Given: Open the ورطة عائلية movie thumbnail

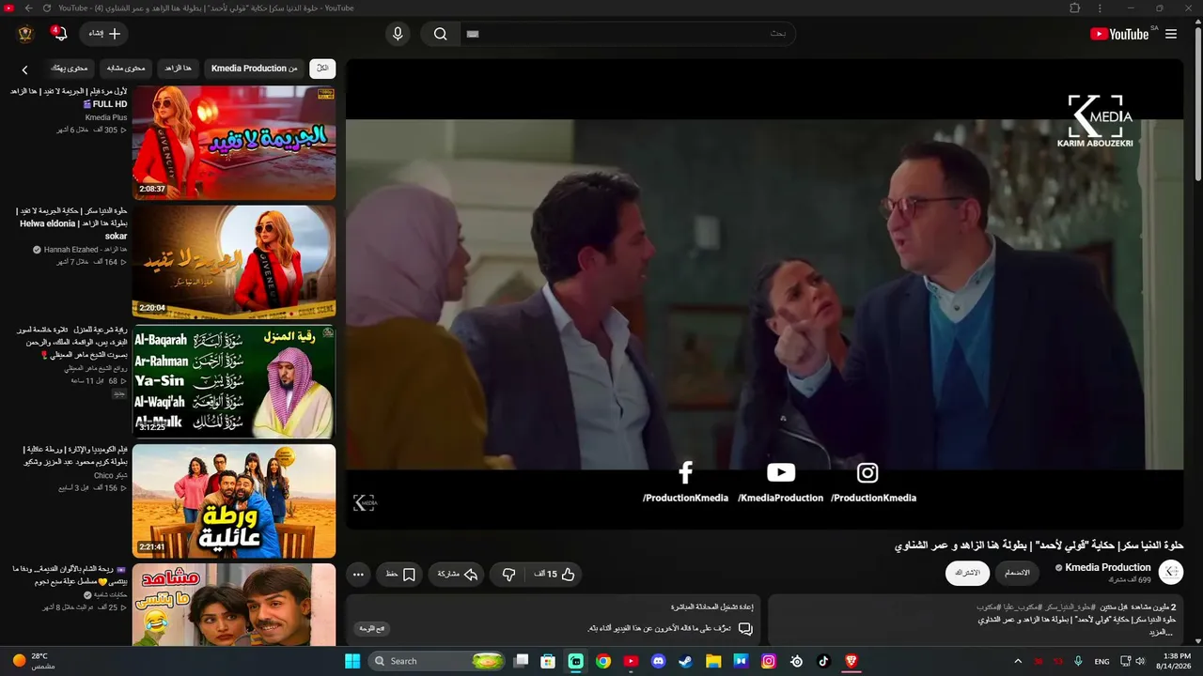Looking at the screenshot, I should point(234,500).
